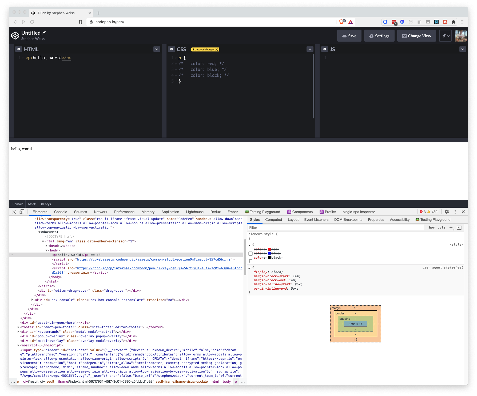Open the browser hamburger menu
Screen dimensions: 477x396
pyautogui.click(x=462, y=22)
